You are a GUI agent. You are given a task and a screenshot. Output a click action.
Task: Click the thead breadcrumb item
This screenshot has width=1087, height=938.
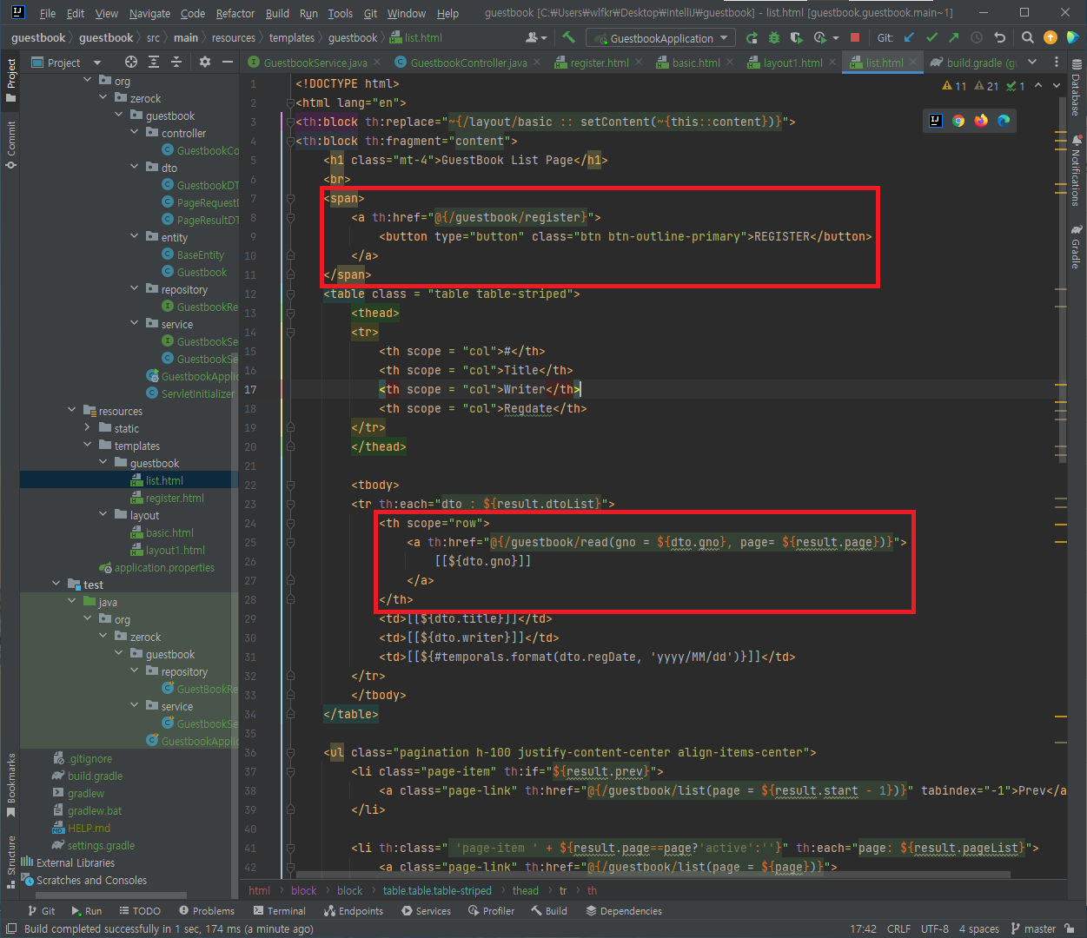[526, 890]
